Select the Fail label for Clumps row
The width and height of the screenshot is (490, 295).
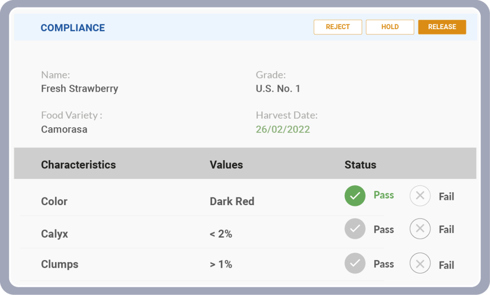tap(446, 265)
